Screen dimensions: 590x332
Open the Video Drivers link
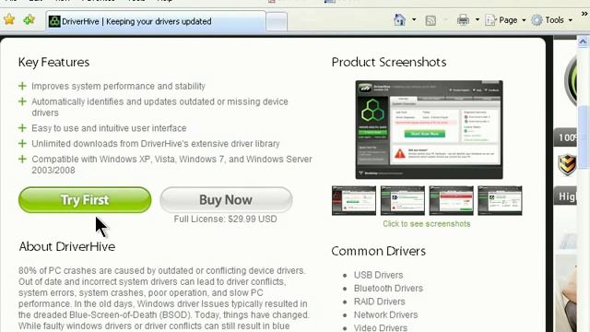(x=381, y=328)
